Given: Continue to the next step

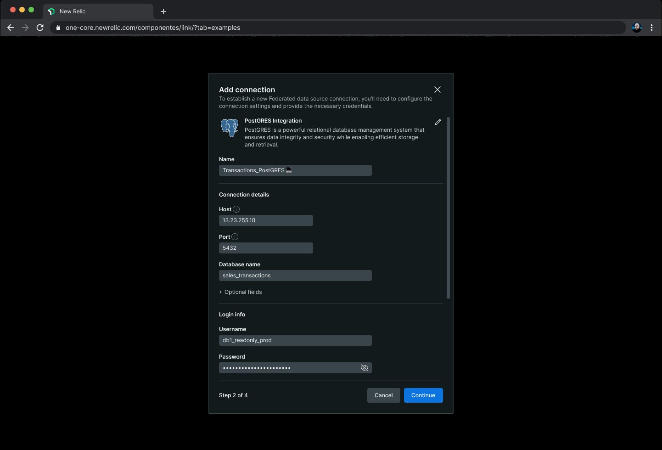Looking at the screenshot, I should click(x=423, y=395).
